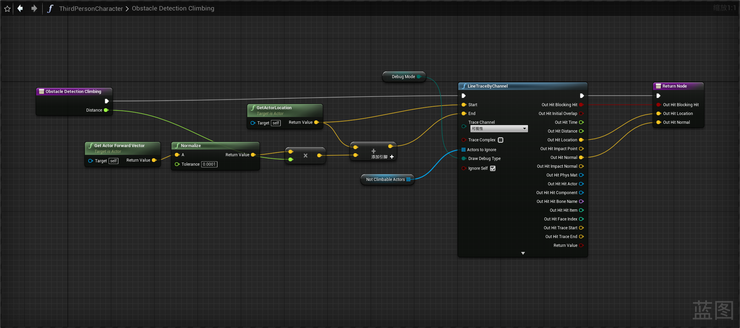Image resolution: width=740 pixels, height=328 pixels.
Task: Click the Tolerance value input field
Action: pyautogui.click(x=209, y=164)
